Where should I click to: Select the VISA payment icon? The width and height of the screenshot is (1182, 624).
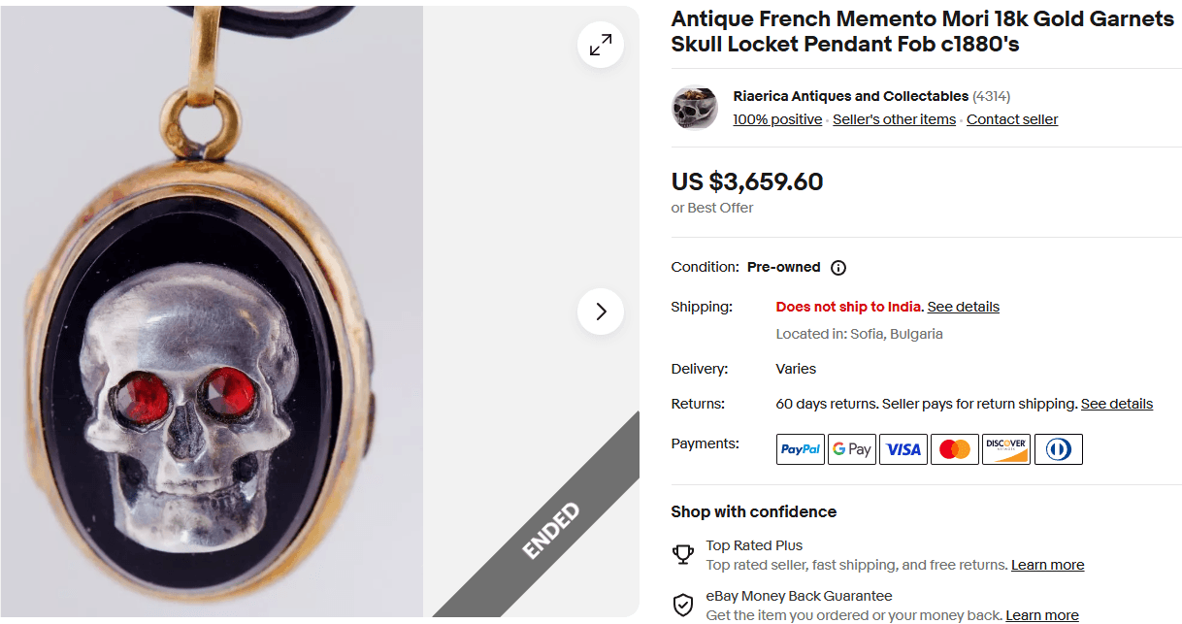[x=903, y=448]
